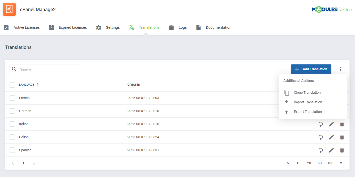Switch to the Logs tab
355x177 pixels.
[183, 27]
